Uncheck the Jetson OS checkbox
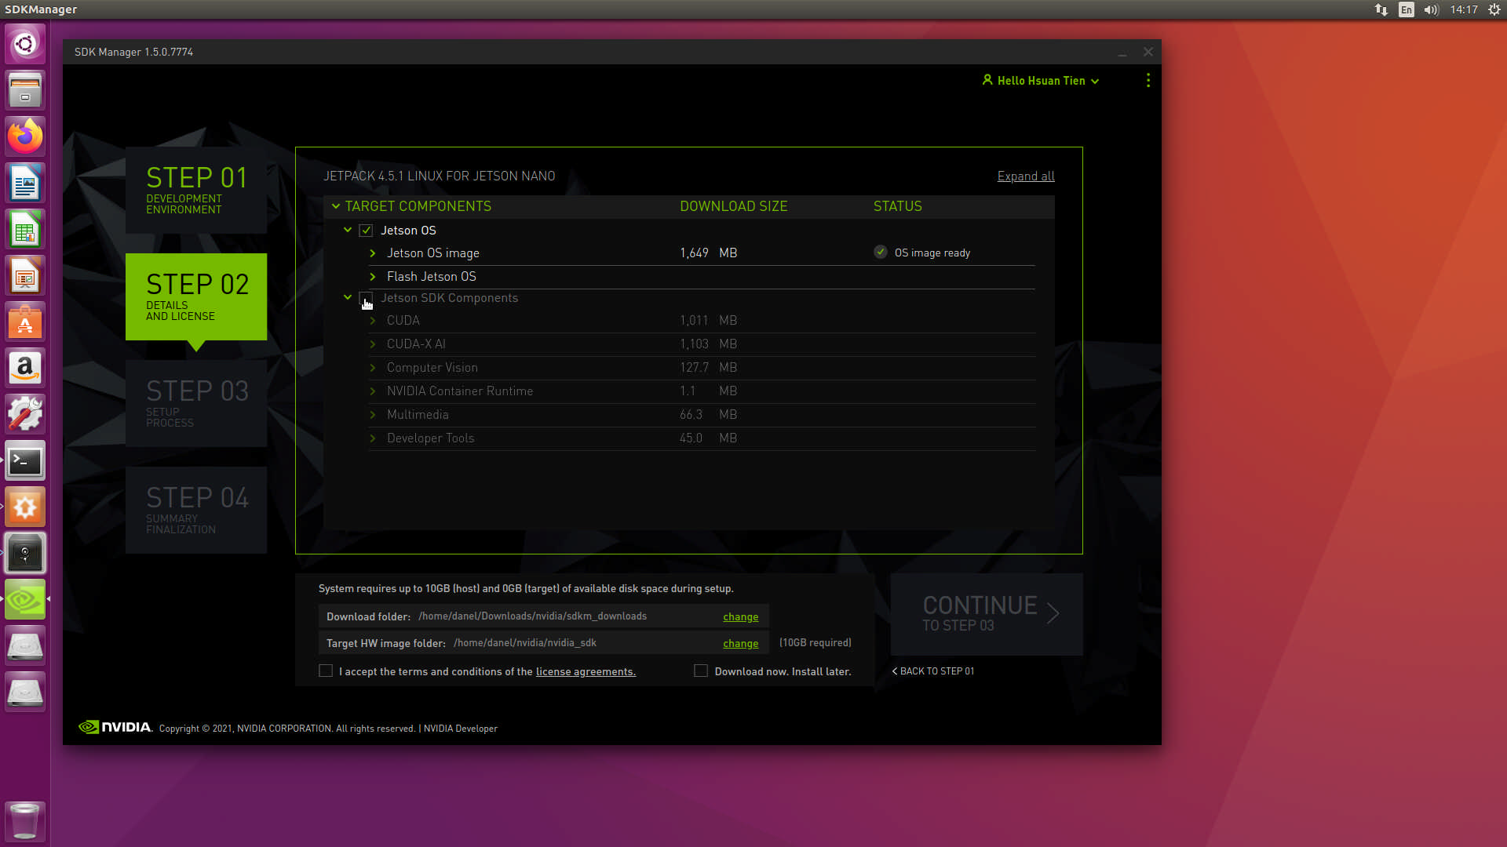The image size is (1507, 847). click(366, 231)
